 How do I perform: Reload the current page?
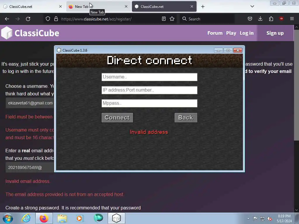click(x=28, y=19)
